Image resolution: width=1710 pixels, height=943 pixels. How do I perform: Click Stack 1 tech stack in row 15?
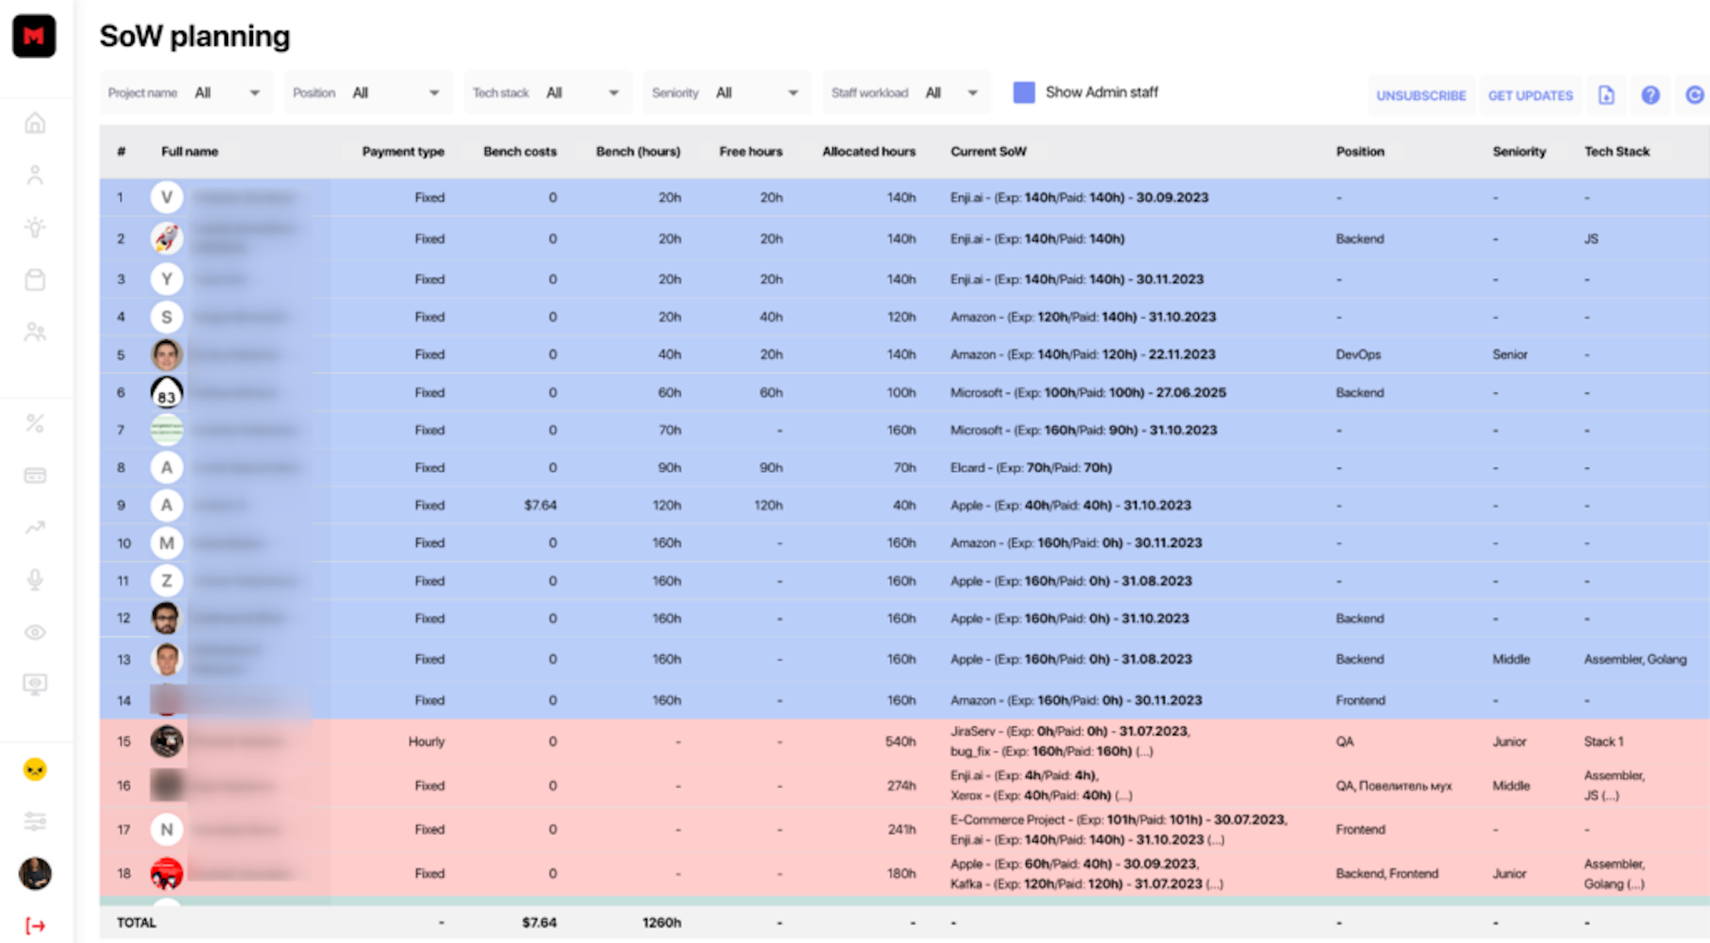click(1604, 742)
